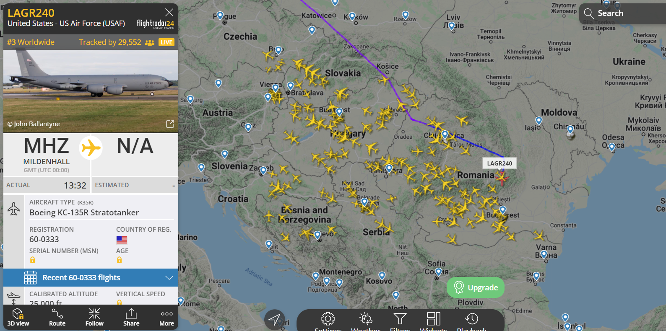Share this flight
This screenshot has width=666, height=331.
[131, 317]
